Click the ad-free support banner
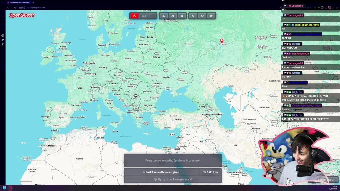 [x=173, y=160]
